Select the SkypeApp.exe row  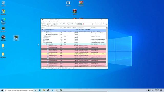(74, 62)
